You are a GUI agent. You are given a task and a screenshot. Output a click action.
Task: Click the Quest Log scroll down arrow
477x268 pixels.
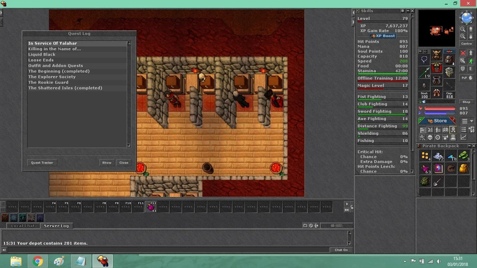tap(129, 146)
